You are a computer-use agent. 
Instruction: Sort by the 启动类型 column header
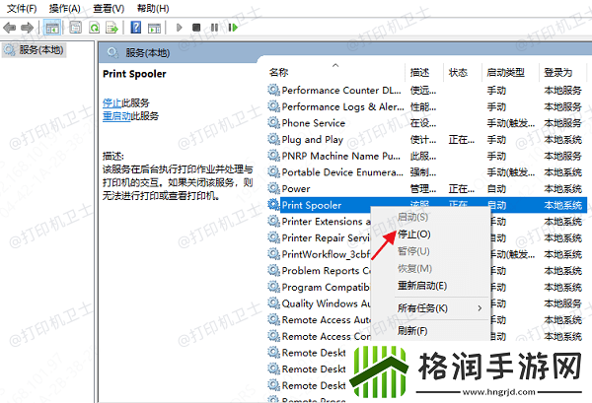pyautogui.click(x=505, y=72)
